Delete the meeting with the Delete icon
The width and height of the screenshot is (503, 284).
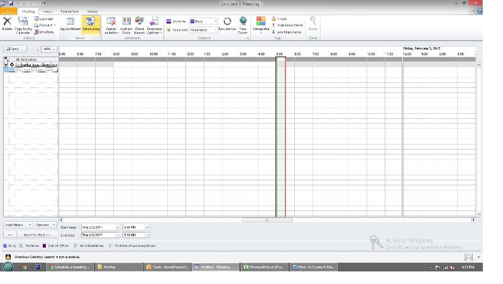coord(7,24)
